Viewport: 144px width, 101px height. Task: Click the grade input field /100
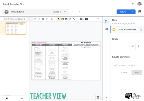click(x=124, y=46)
